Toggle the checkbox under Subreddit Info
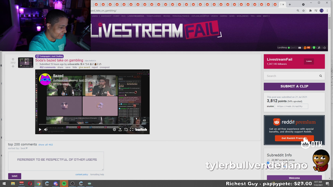333x187 pixels. [268, 163]
